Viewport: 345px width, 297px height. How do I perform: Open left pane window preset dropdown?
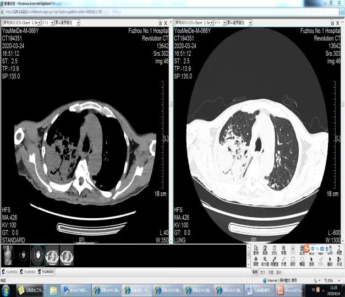[x=78, y=23]
